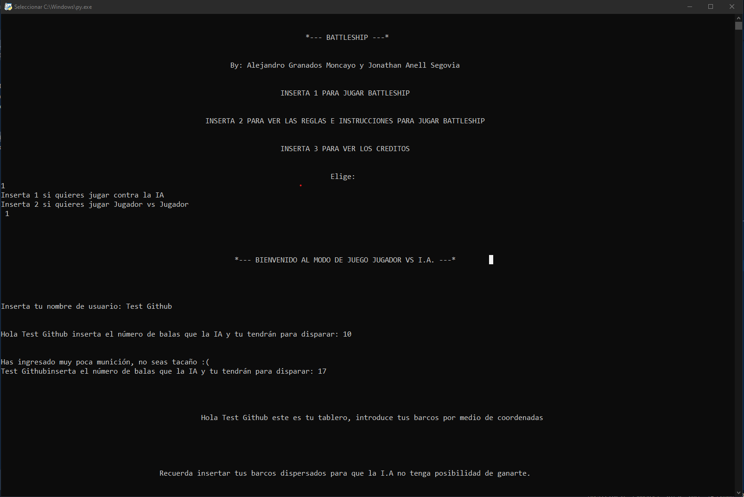744x497 pixels.
Task: Click the scrollbar down arrow
Action: point(739,492)
